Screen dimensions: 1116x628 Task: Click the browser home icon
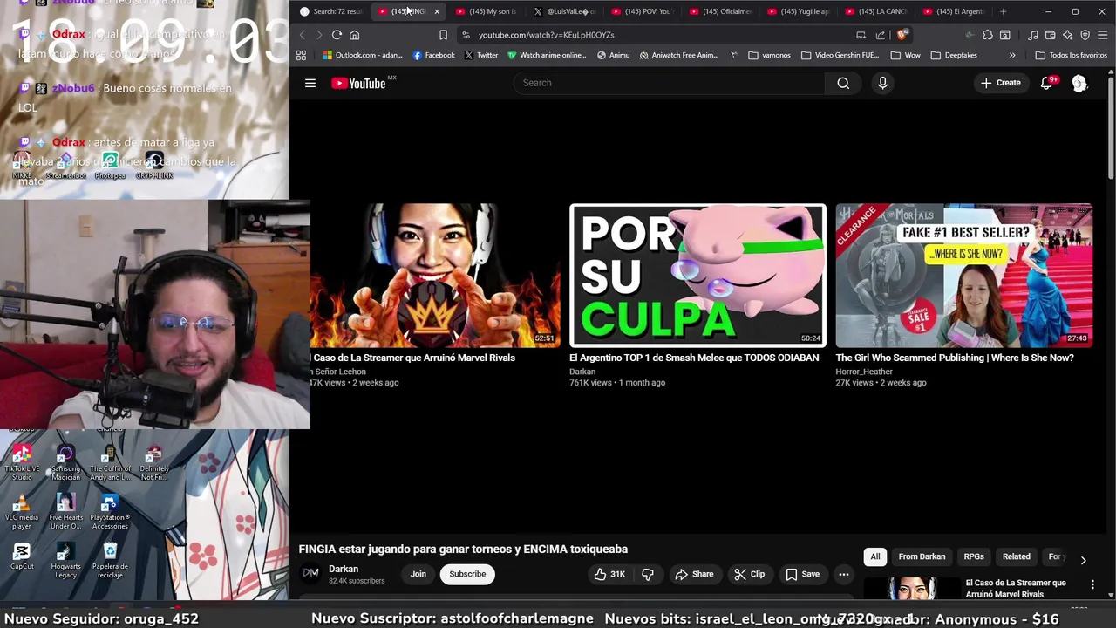tap(354, 35)
